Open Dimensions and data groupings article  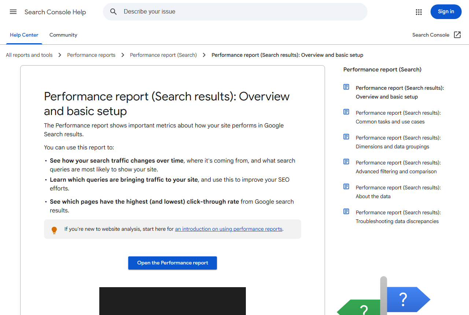(x=398, y=142)
